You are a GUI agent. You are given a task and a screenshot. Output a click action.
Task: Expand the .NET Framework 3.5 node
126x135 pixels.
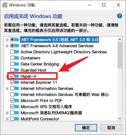(x=7, y=40)
